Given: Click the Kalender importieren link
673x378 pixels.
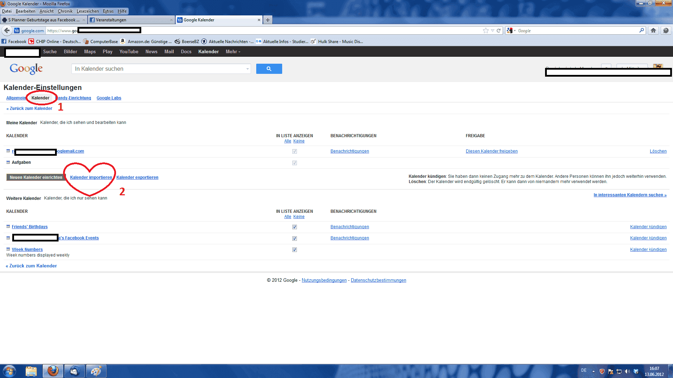Looking at the screenshot, I should [x=91, y=177].
